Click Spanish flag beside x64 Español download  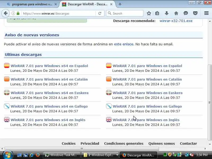pyautogui.click(x=7, y=65)
